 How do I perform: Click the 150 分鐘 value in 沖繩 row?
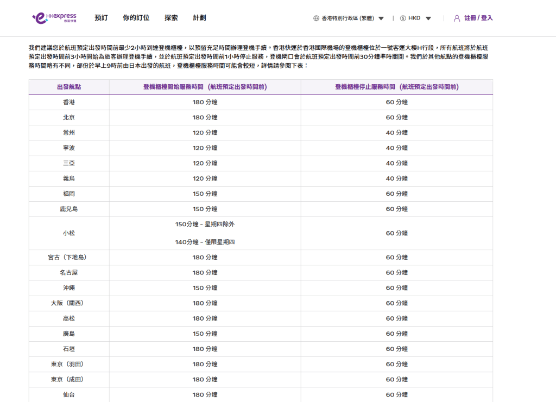click(x=205, y=288)
